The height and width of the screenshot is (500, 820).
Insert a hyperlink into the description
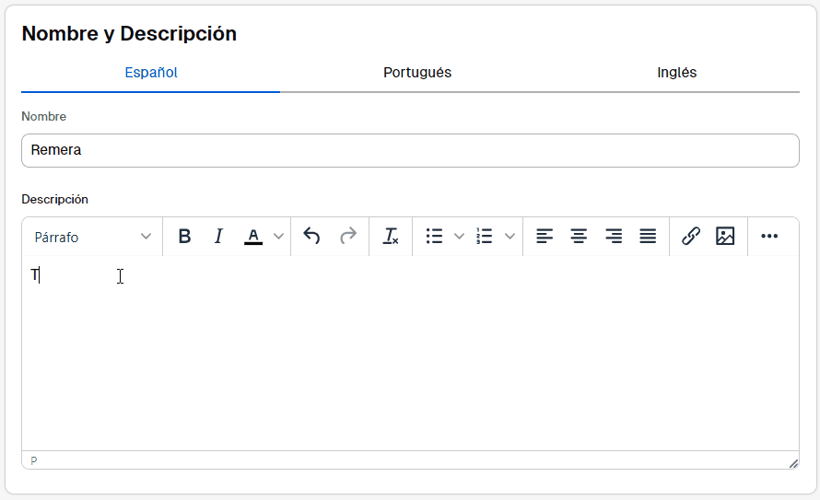[691, 237]
